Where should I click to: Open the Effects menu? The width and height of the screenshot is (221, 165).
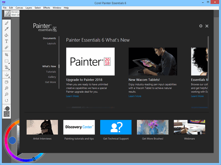click(x=47, y=8)
